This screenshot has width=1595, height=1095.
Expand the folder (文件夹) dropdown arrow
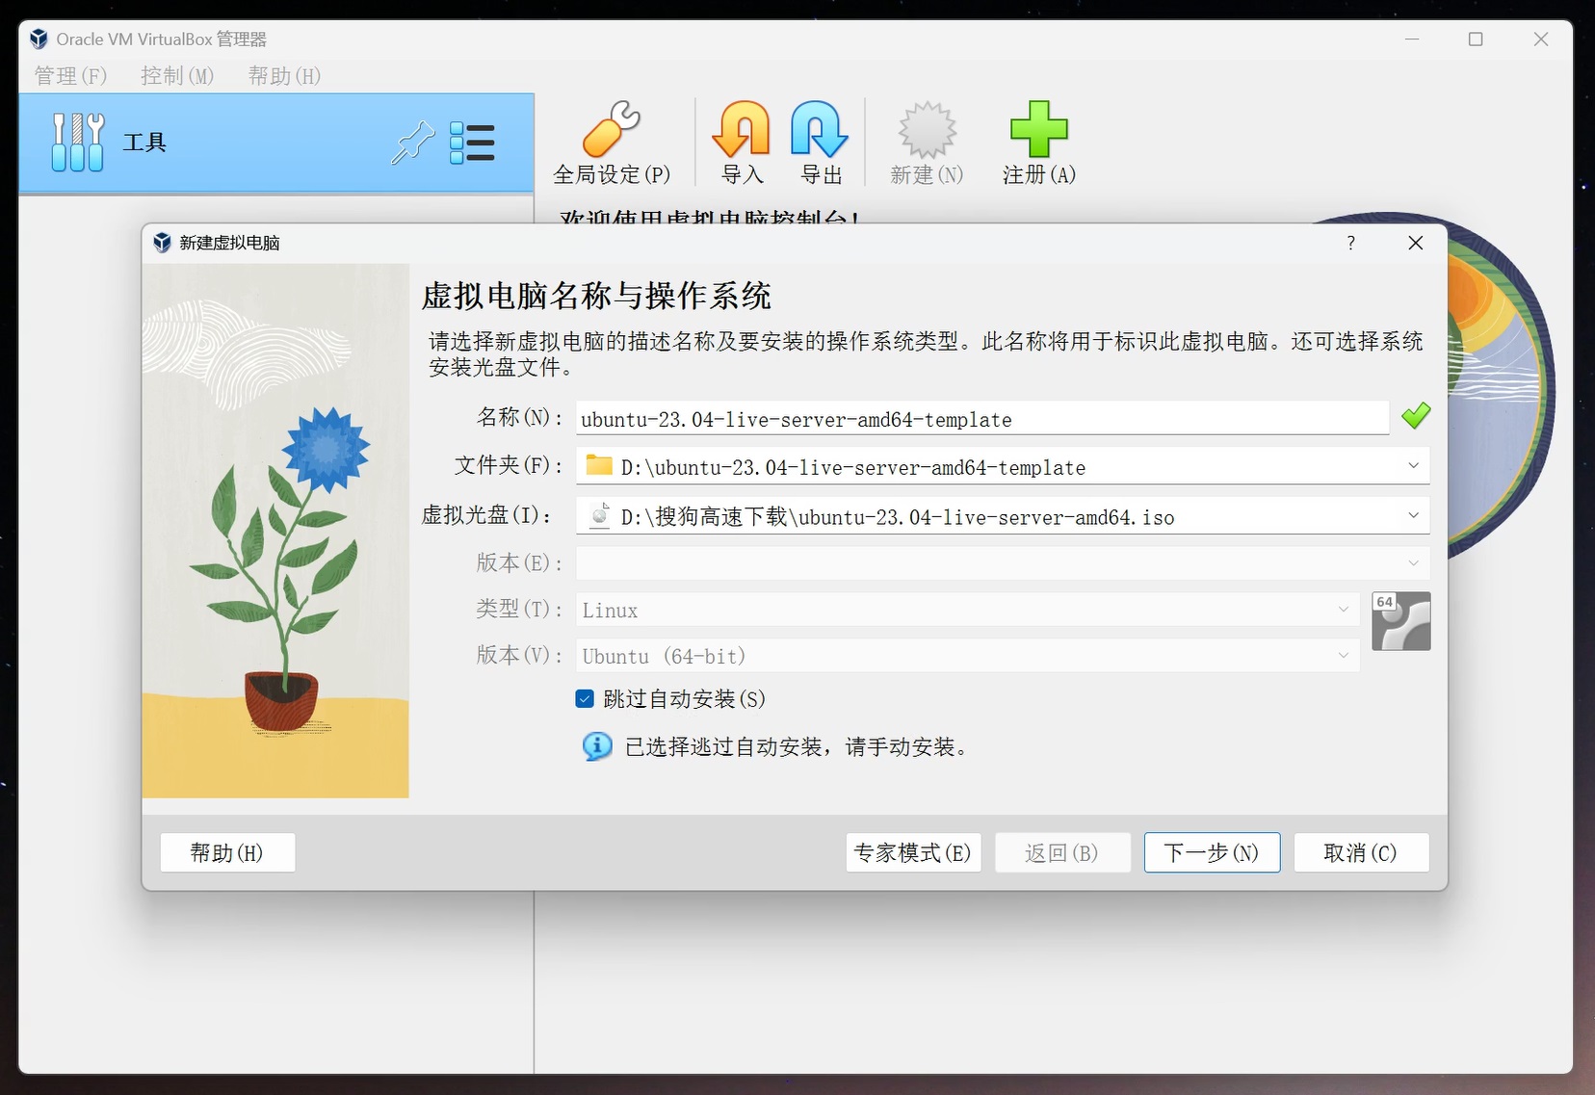(x=1413, y=466)
